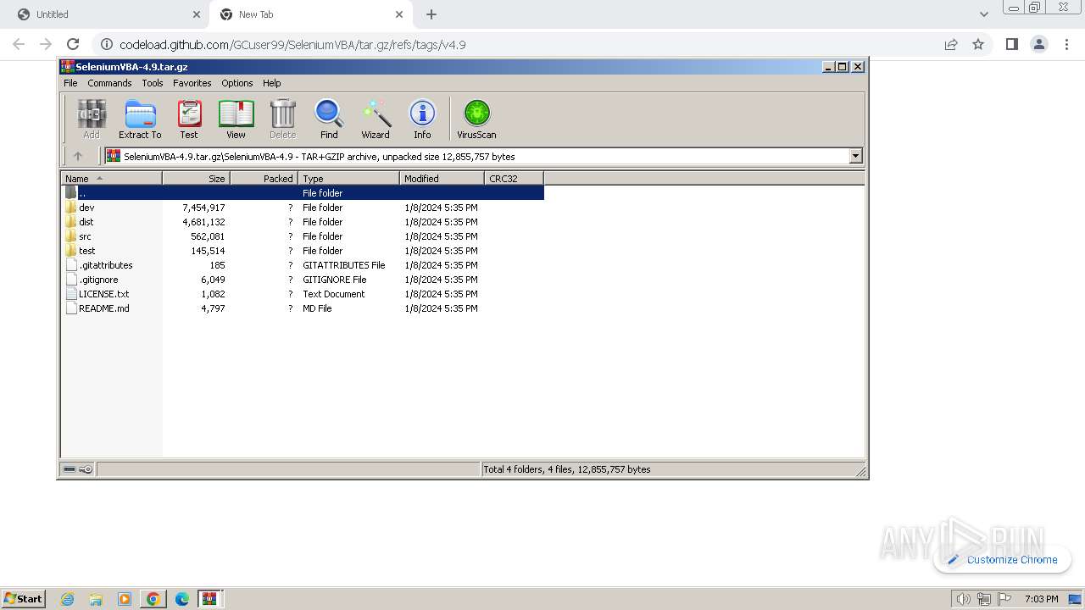Open the Favorites menu
Image resolution: width=1085 pixels, height=610 pixels.
[192, 83]
